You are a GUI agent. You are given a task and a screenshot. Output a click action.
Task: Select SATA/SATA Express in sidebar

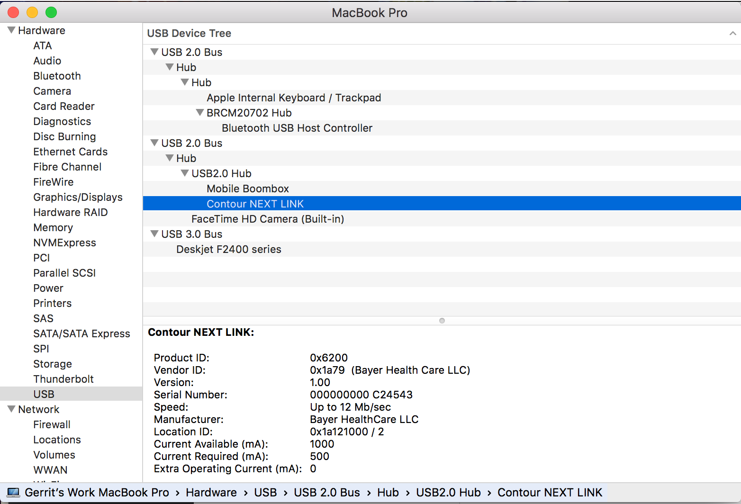tap(81, 333)
